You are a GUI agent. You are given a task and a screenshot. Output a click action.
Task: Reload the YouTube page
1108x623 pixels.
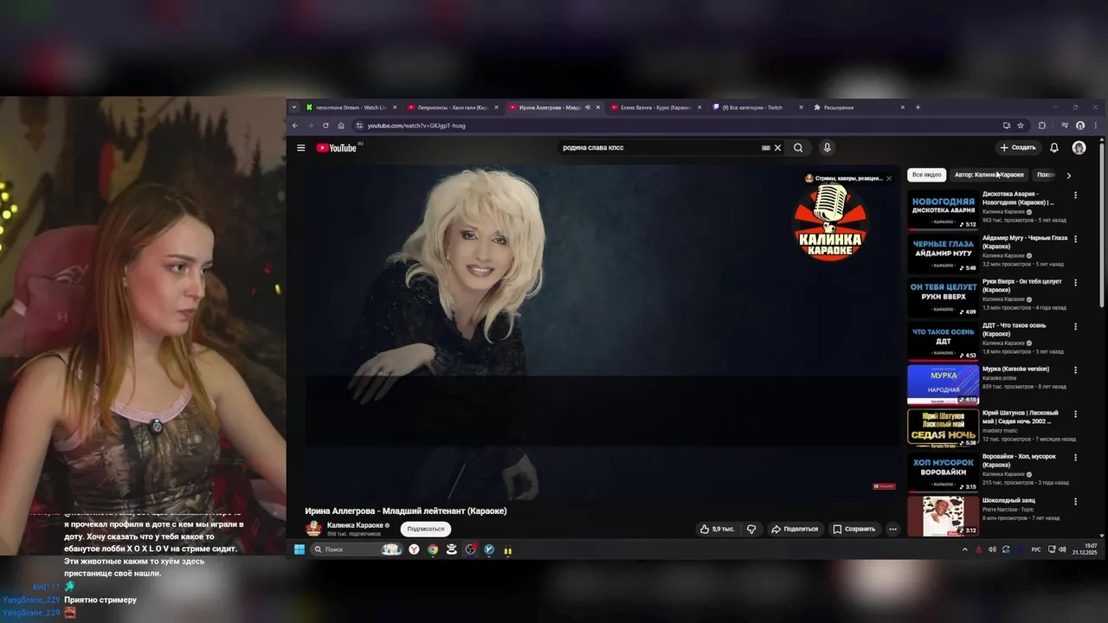click(325, 125)
